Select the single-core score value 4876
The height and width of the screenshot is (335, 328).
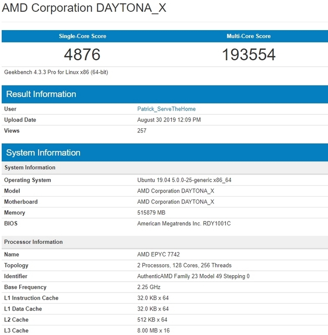82,55
